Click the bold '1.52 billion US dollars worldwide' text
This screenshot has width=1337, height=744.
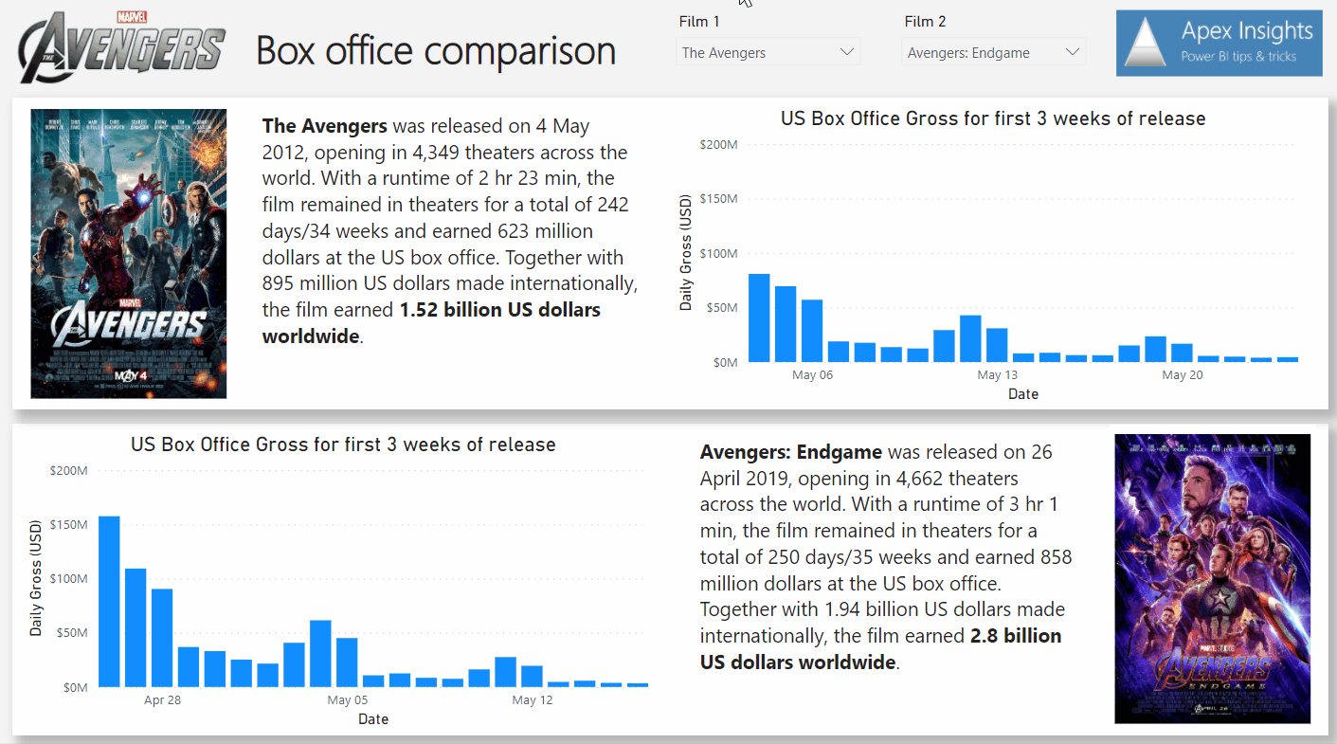431,323
